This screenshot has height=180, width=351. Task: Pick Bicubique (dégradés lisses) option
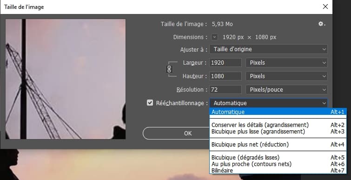click(278, 158)
